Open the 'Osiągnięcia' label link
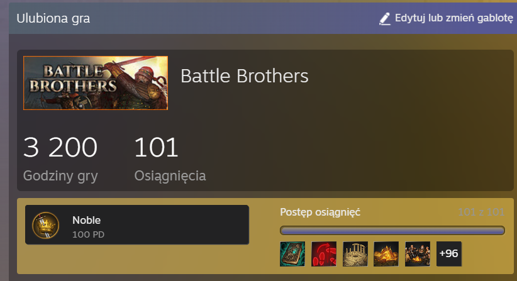This screenshot has height=281, width=517. [170, 176]
